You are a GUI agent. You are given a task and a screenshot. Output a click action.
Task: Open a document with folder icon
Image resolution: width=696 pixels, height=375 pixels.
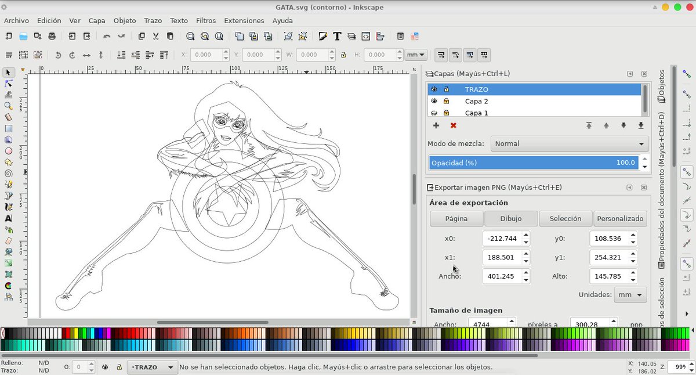23,36
